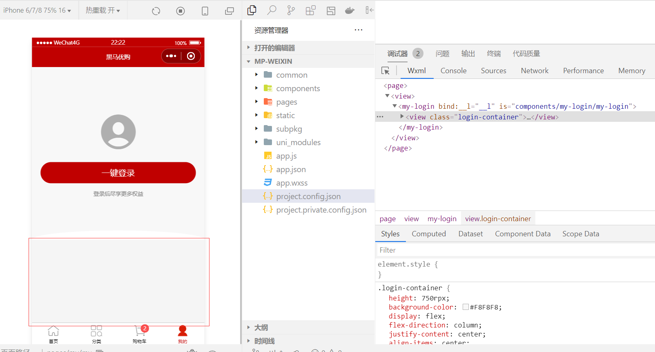This screenshot has width=655, height=352.
Task: Tap the profile (我的) tab icon
Action: pyautogui.click(x=183, y=330)
